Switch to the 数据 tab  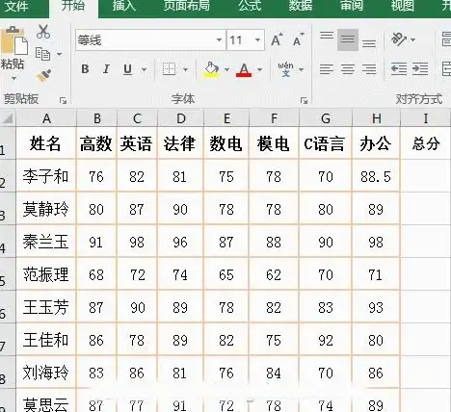coord(300,6)
